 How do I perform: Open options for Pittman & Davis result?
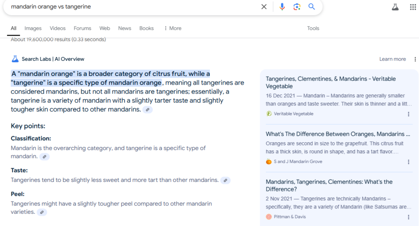click(x=408, y=217)
